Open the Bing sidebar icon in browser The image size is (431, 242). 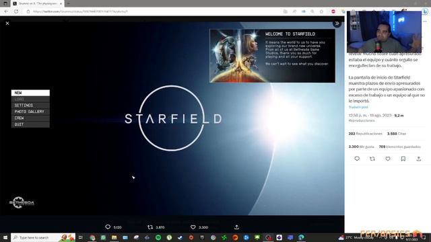(x=425, y=11)
